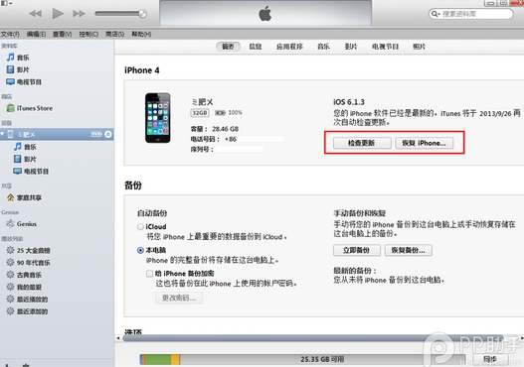Collapse the device tree triangle
Image resolution: width=524 pixels, height=367 pixels.
tap(2, 134)
